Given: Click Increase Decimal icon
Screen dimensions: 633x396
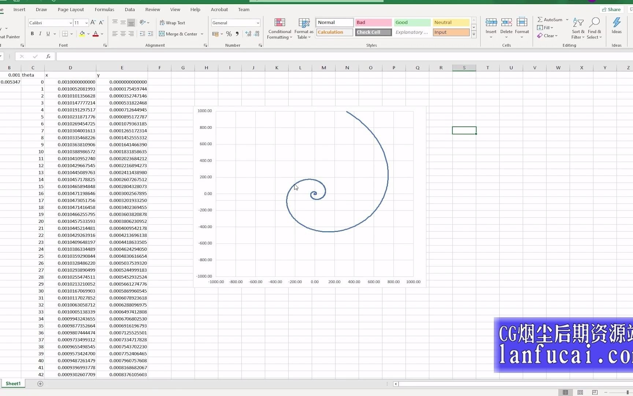Looking at the screenshot, I should 248,34.
